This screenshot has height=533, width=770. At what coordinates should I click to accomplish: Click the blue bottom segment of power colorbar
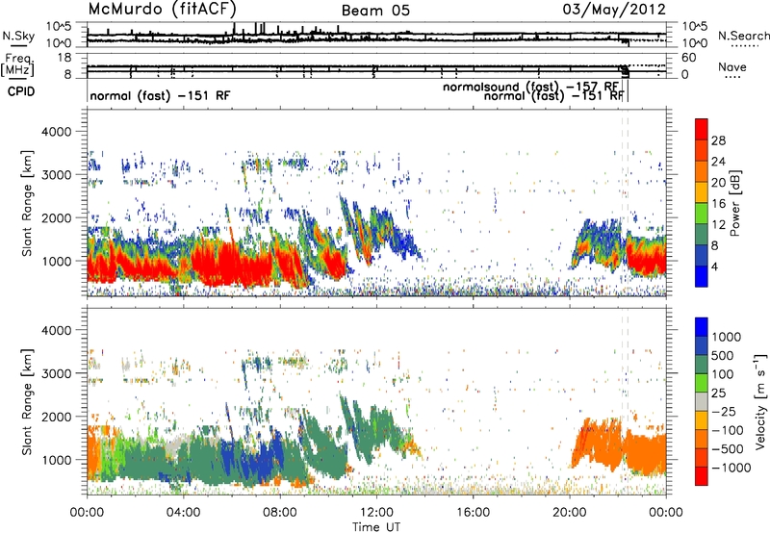(702, 276)
